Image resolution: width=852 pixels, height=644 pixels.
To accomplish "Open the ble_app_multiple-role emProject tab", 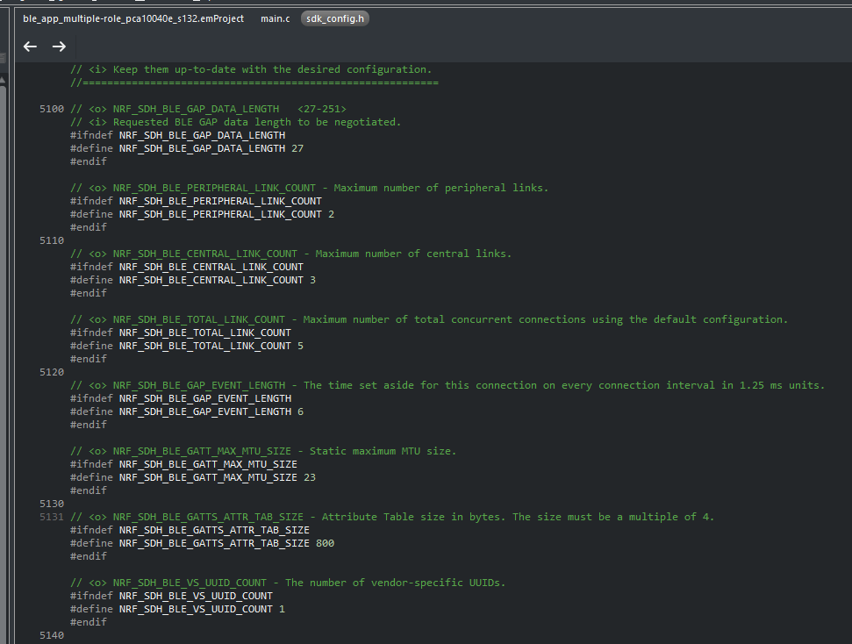I will click(x=133, y=18).
